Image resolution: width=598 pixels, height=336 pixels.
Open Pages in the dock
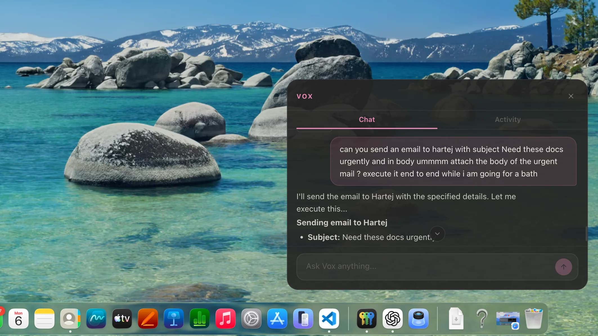point(148,319)
